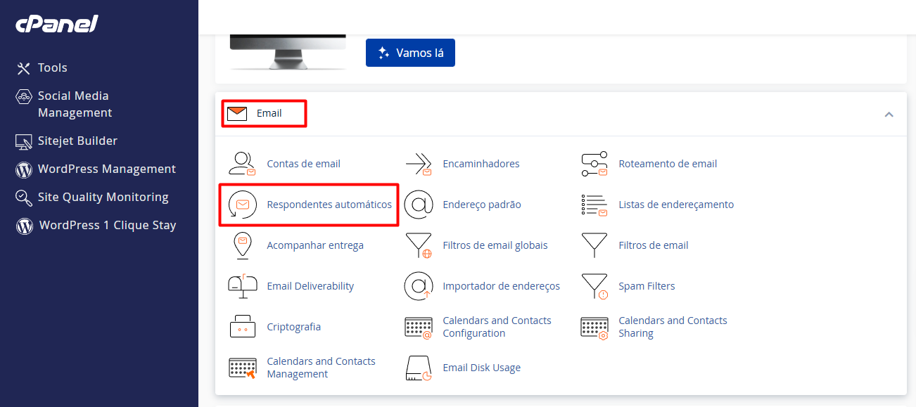This screenshot has height=407, width=916.
Task: Select the Filtros de email globais funnel icon
Action: [x=419, y=245]
